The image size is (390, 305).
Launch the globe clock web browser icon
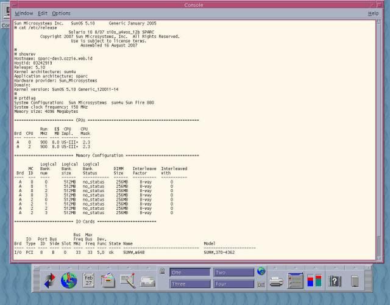(69, 281)
